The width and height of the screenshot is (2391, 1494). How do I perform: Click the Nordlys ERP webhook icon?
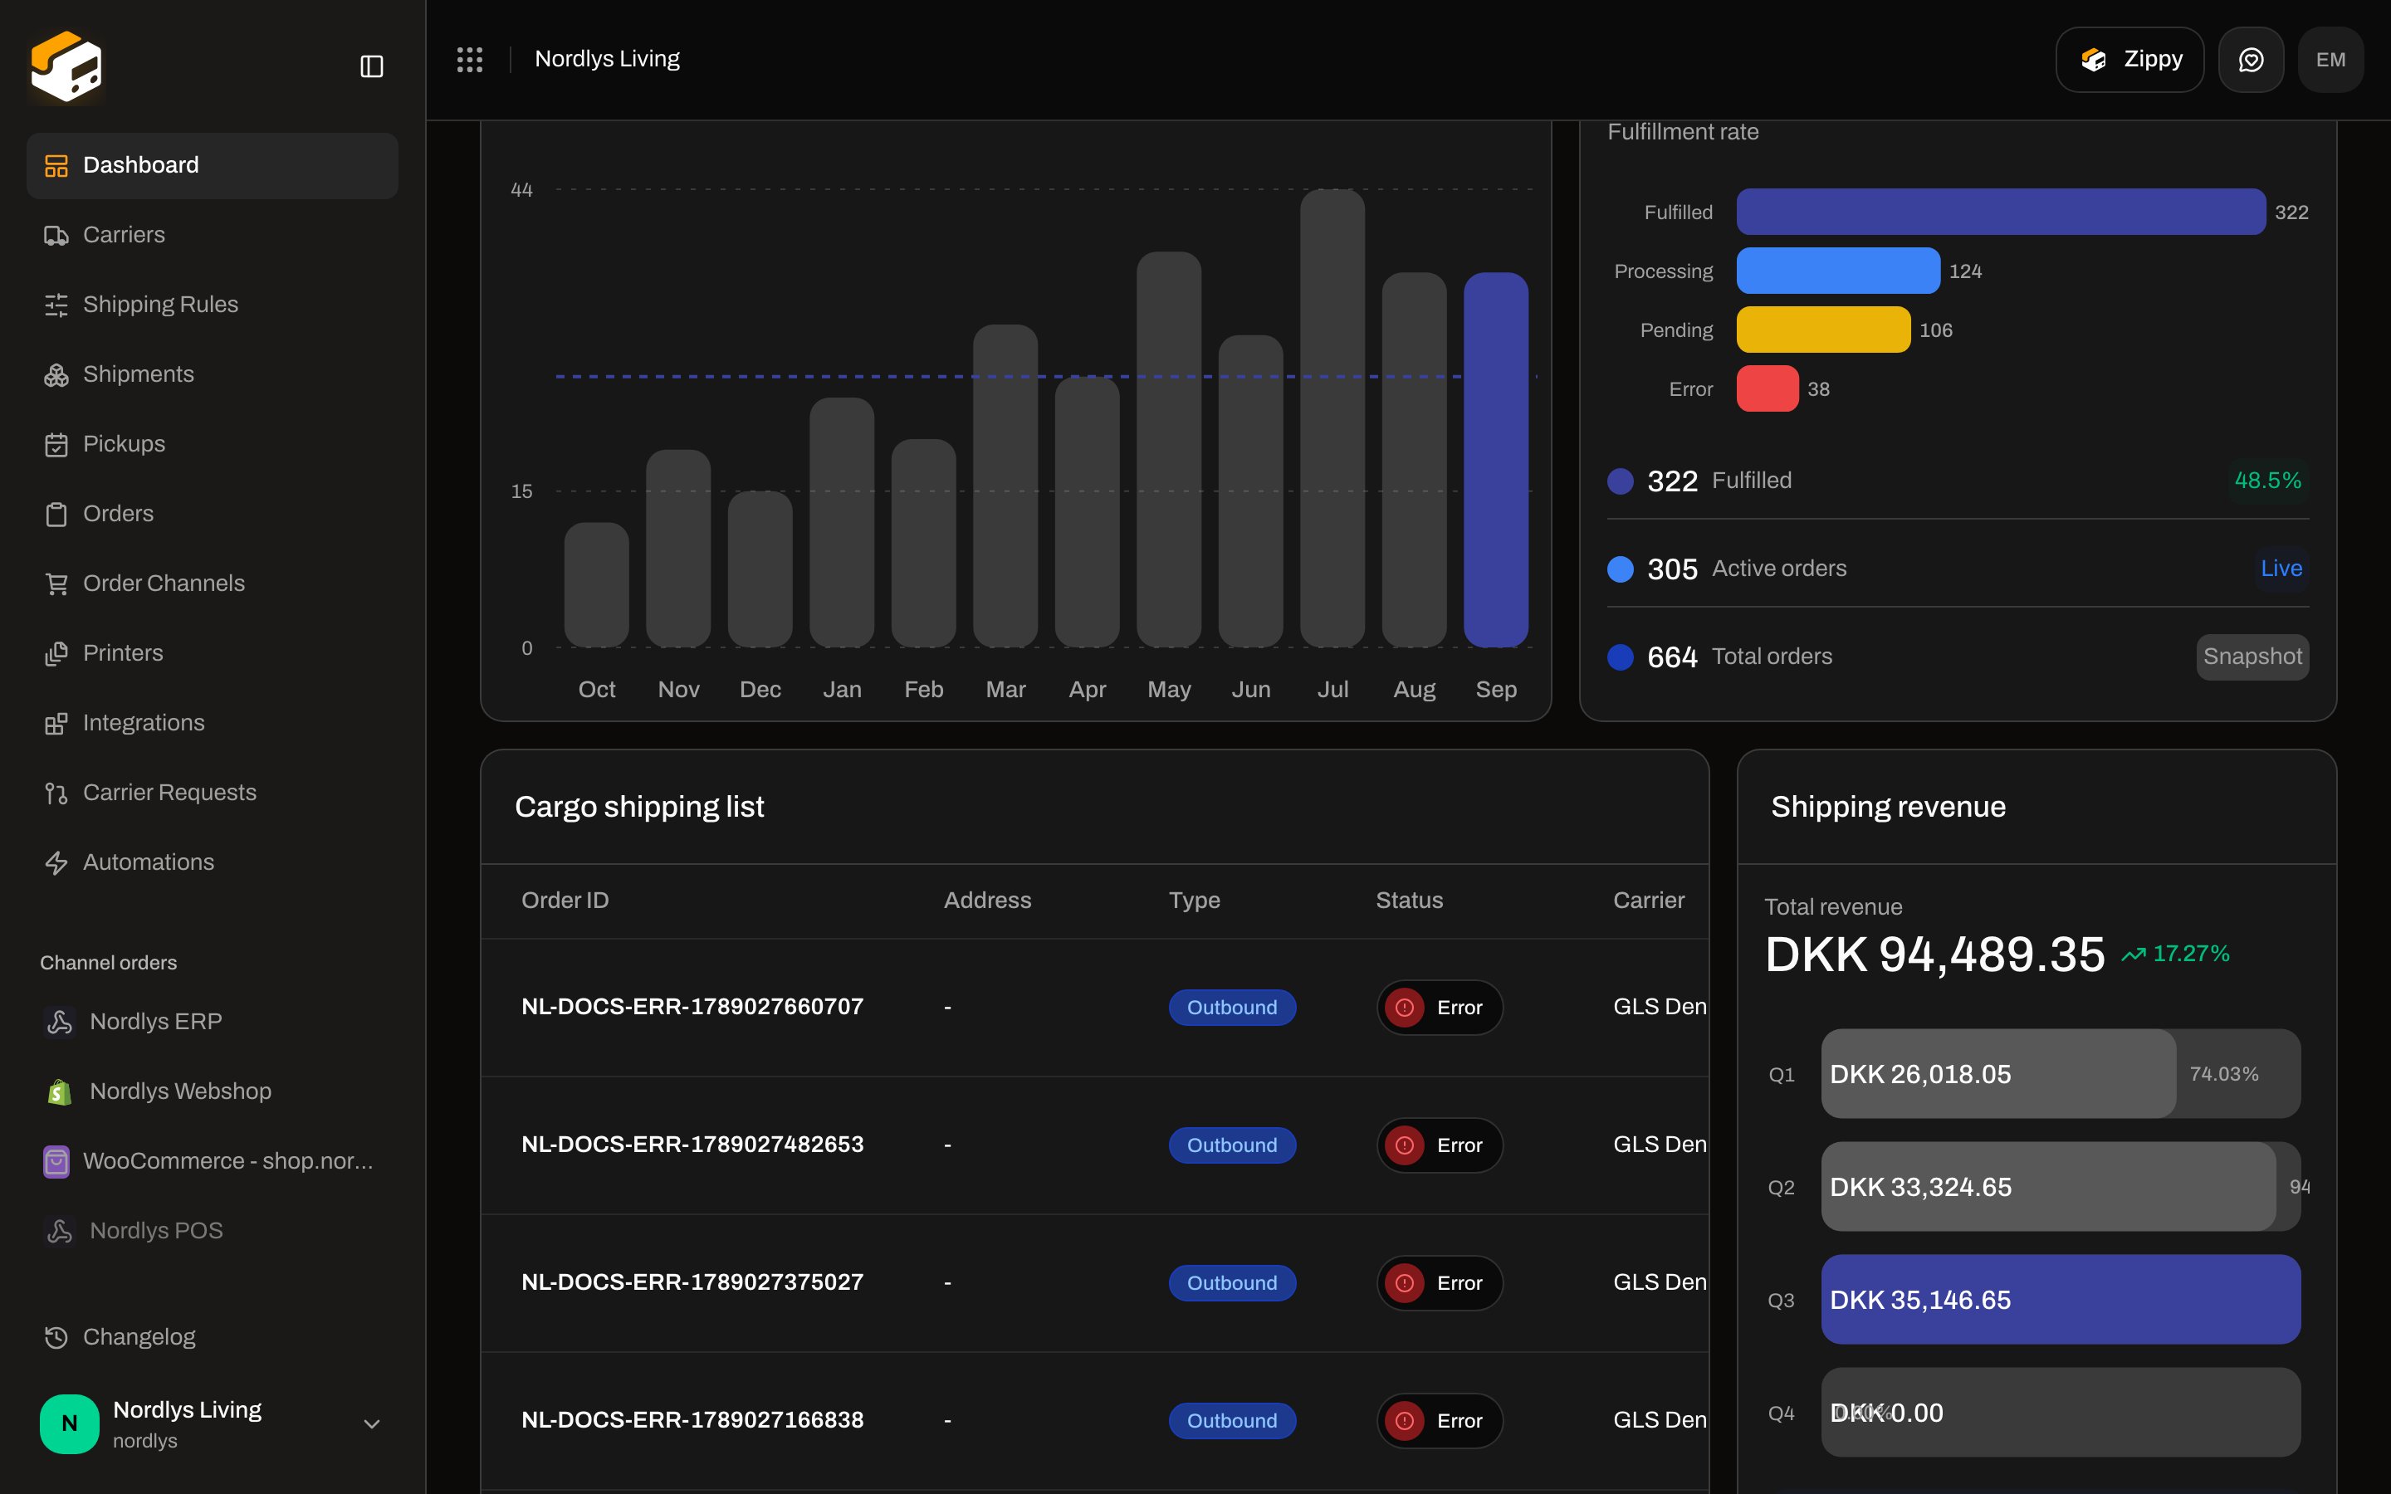[x=59, y=1021]
